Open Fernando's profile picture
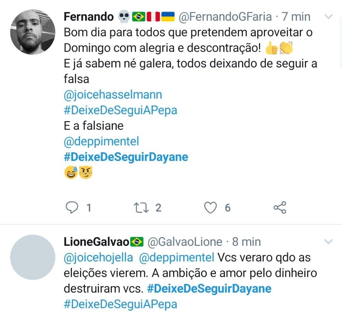This screenshot has height=318, width=342. pyautogui.click(x=33, y=32)
